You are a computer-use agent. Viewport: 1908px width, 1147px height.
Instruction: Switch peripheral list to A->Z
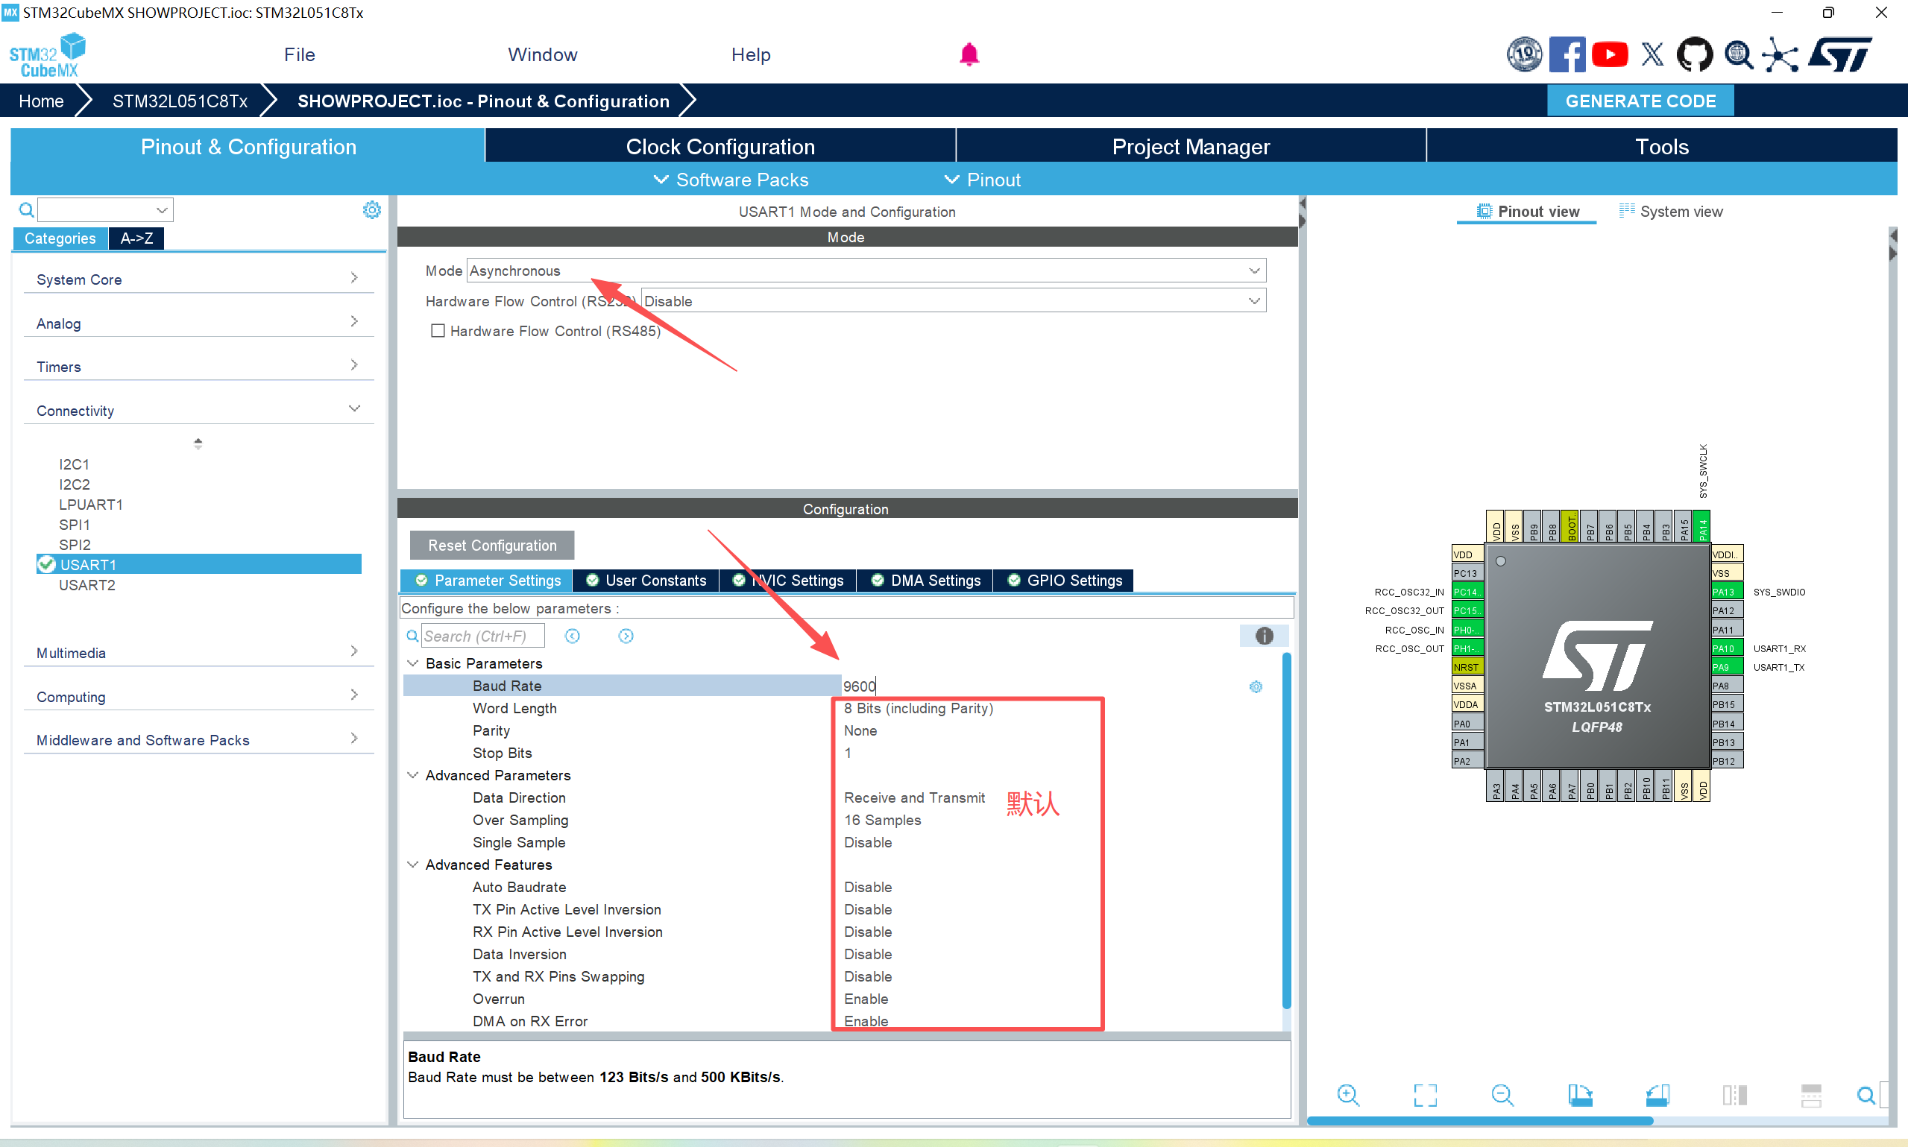pos(136,238)
